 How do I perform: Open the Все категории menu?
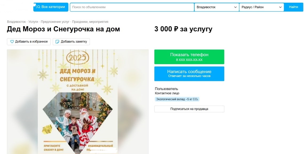click(x=51, y=7)
